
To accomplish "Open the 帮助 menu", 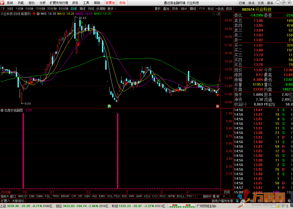I will point(97,3).
